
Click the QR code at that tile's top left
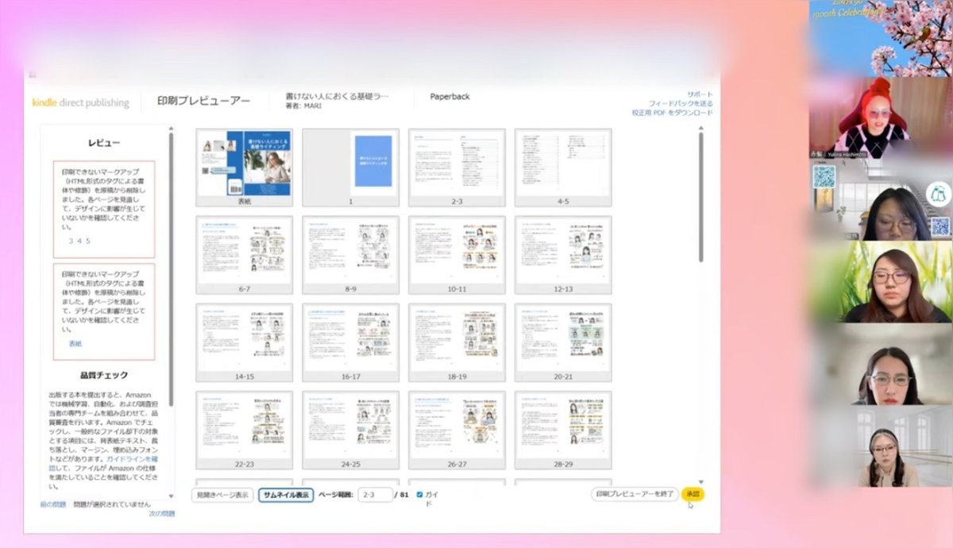[x=824, y=176]
